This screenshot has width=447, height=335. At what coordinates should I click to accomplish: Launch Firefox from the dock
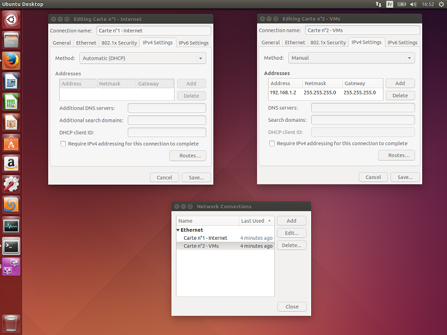[x=11, y=61]
